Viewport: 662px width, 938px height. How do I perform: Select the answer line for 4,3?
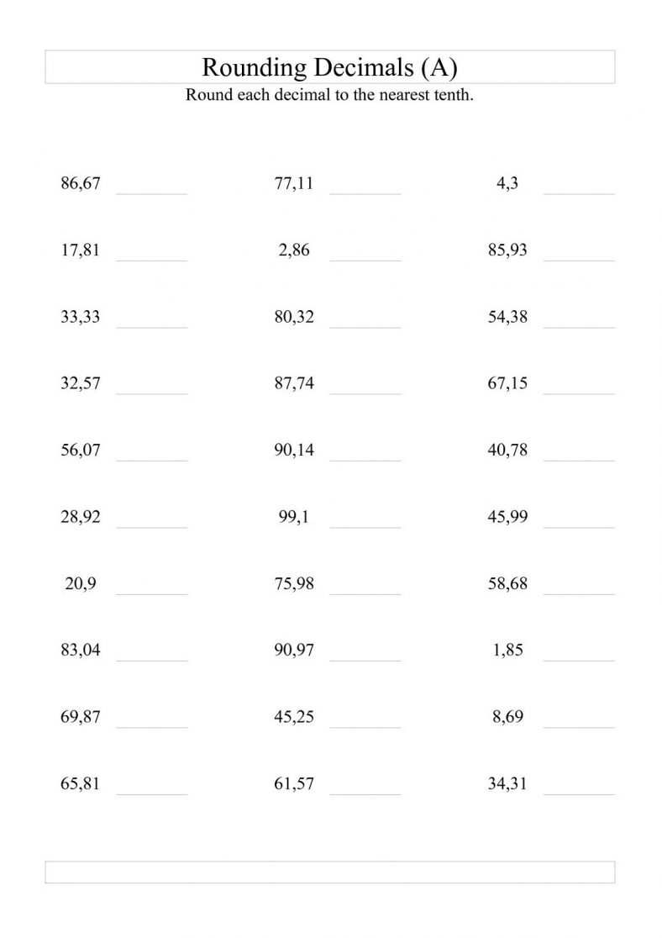click(x=579, y=193)
